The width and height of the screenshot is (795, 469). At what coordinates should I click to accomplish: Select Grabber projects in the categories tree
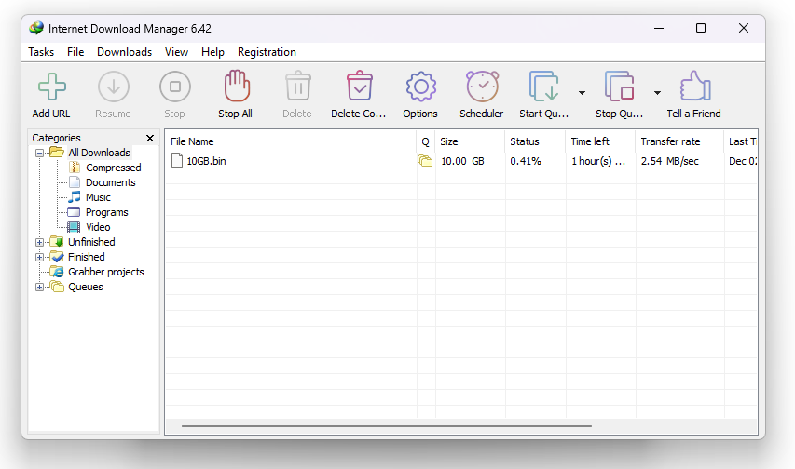[105, 272]
